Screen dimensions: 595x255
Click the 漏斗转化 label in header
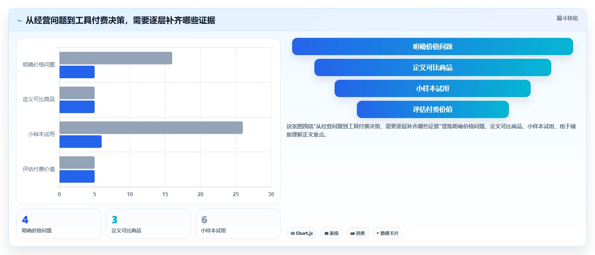pos(567,18)
